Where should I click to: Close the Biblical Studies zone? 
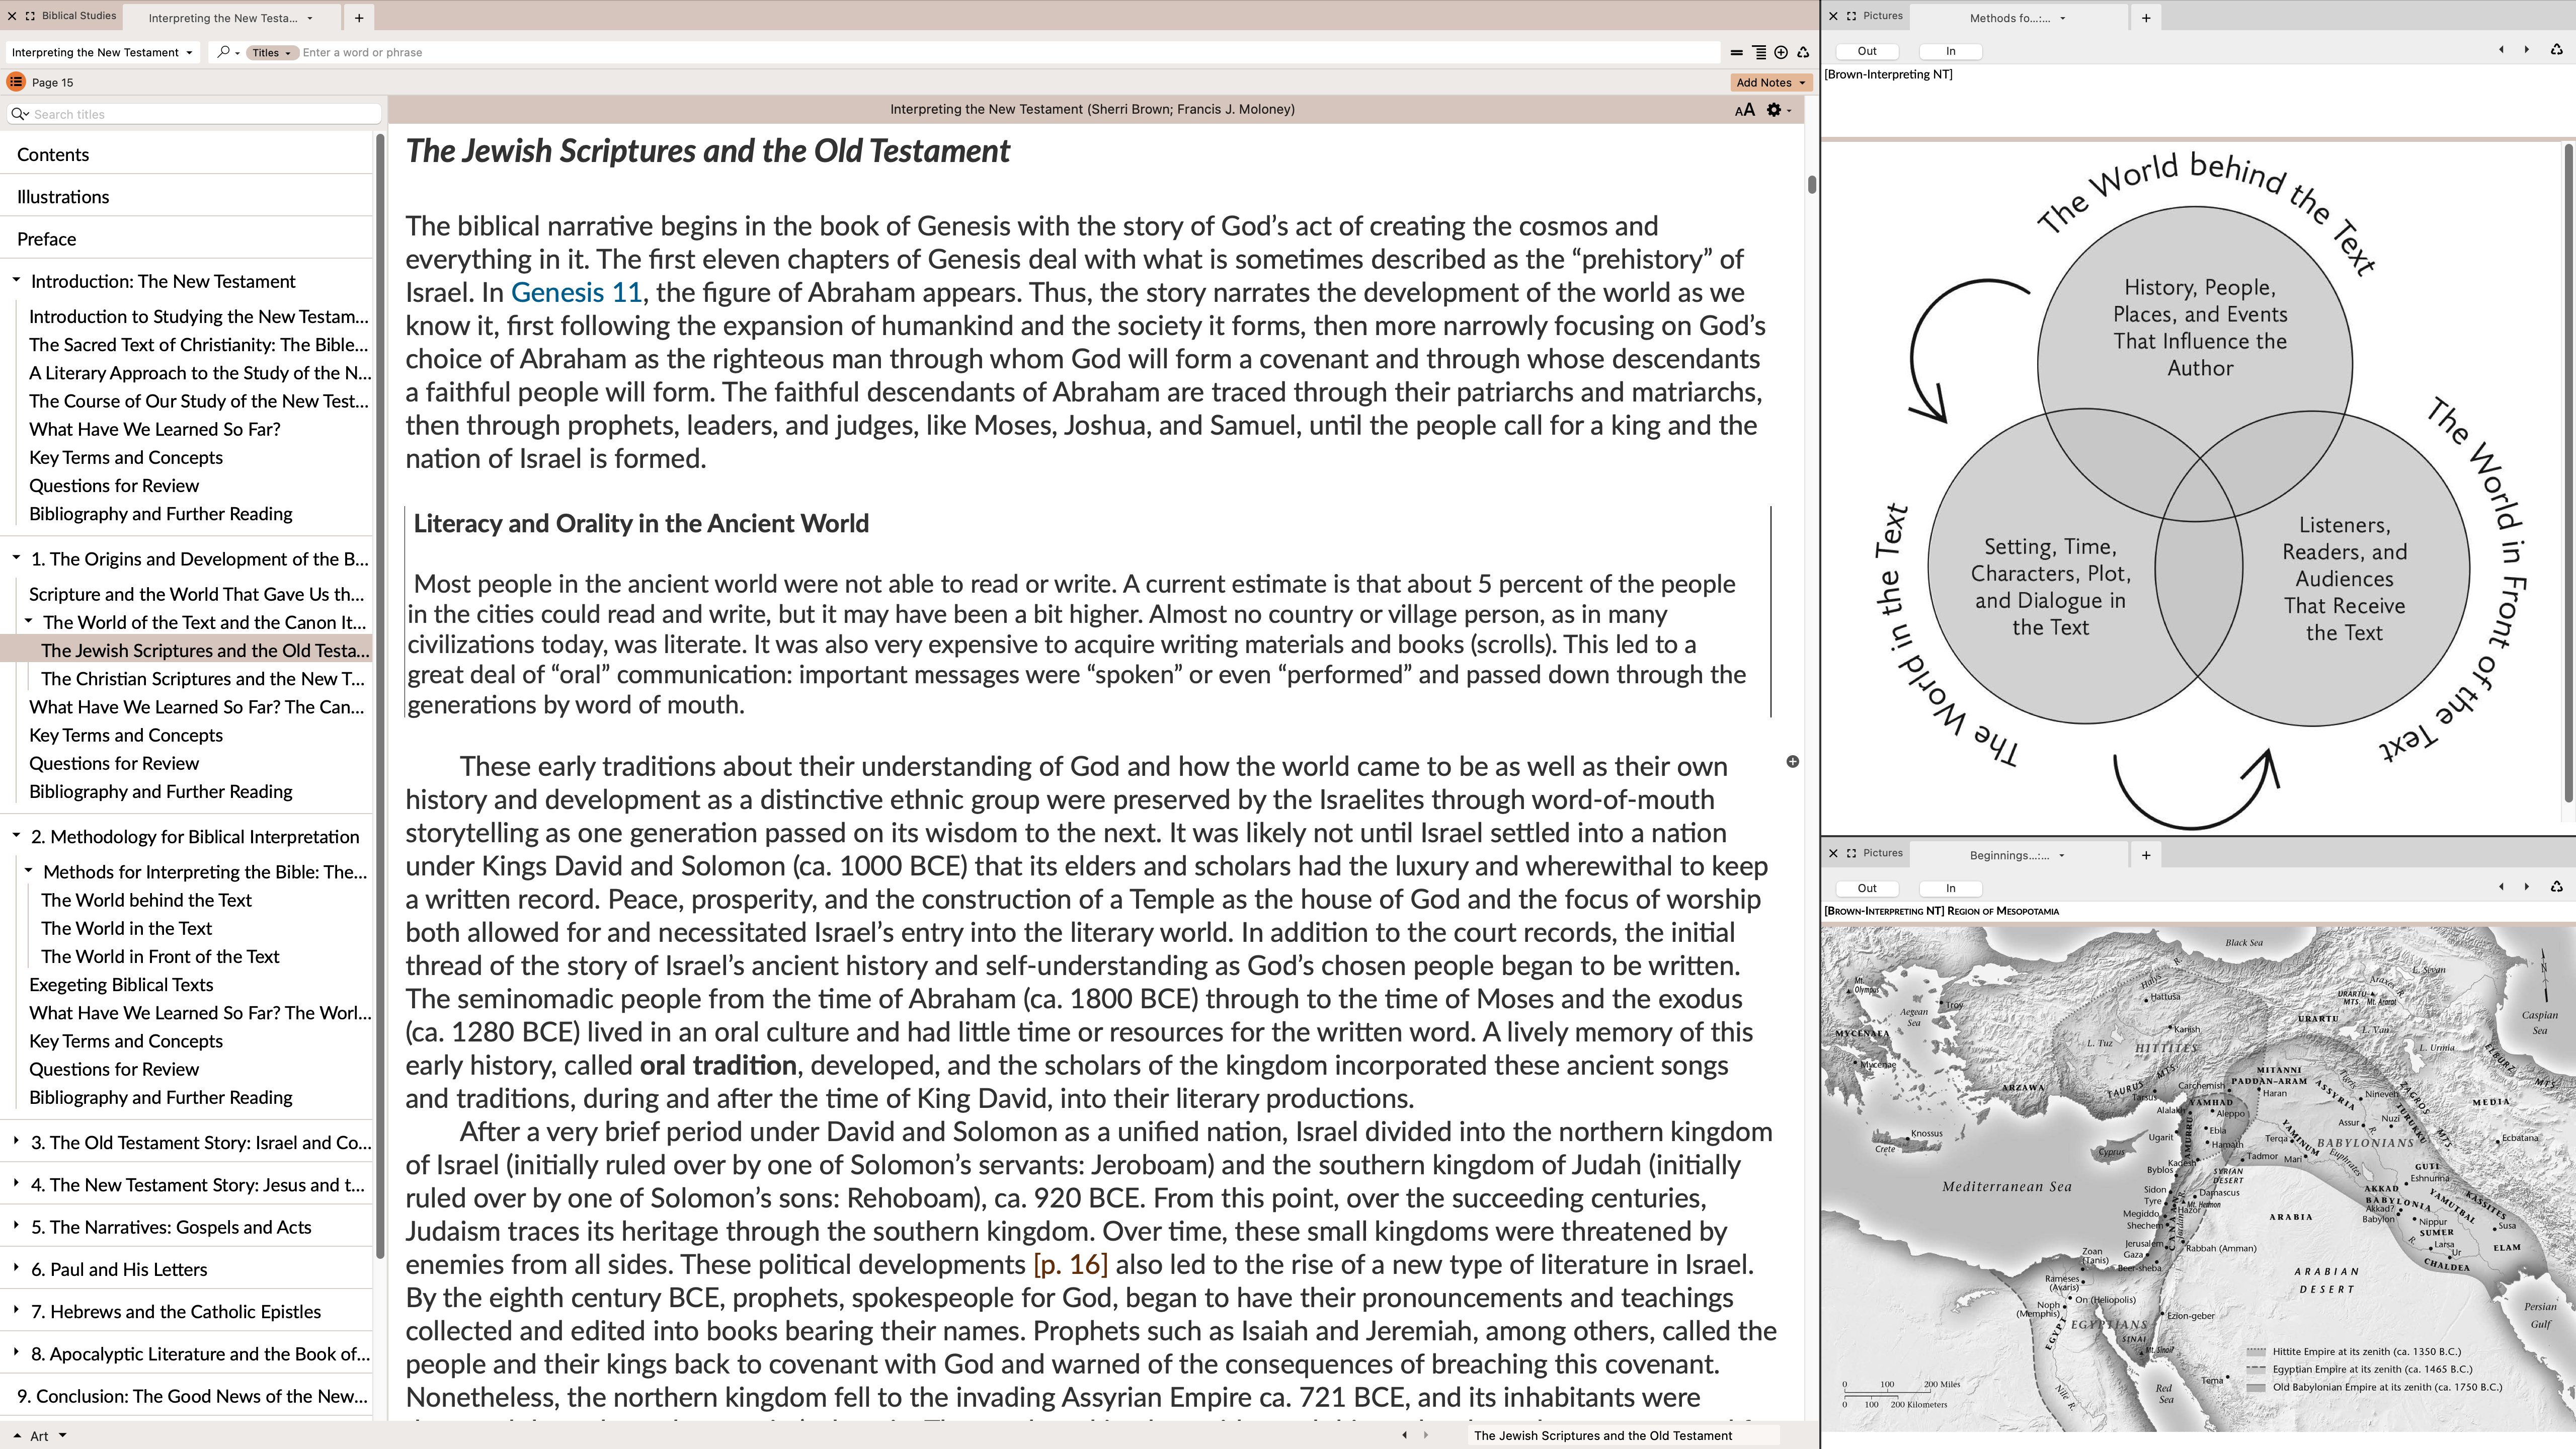(11, 16)
